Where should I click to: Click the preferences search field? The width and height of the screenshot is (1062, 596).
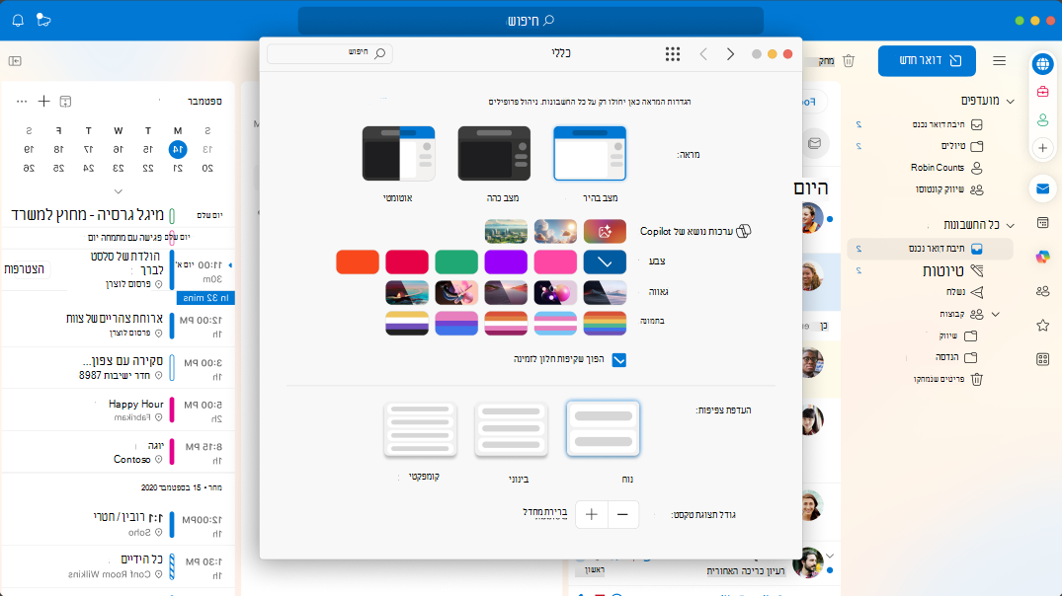point(330,53)
